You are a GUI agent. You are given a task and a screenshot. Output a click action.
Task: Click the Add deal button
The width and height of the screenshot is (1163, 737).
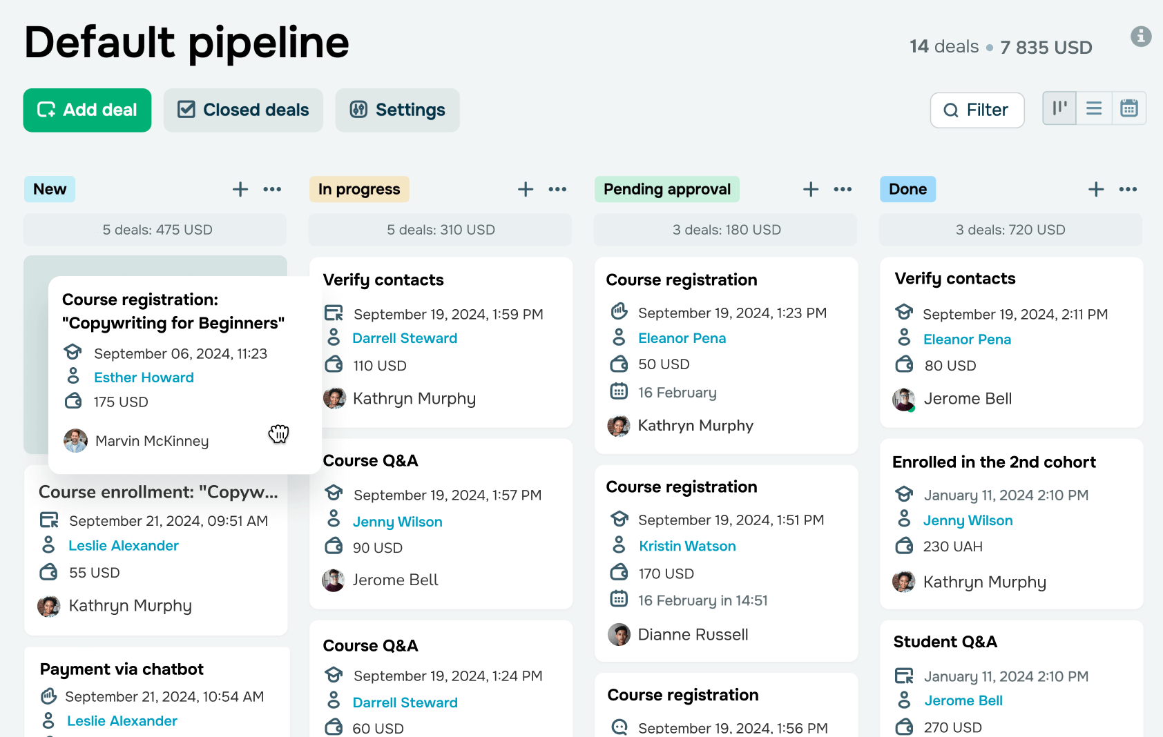(x=87, y=110)
